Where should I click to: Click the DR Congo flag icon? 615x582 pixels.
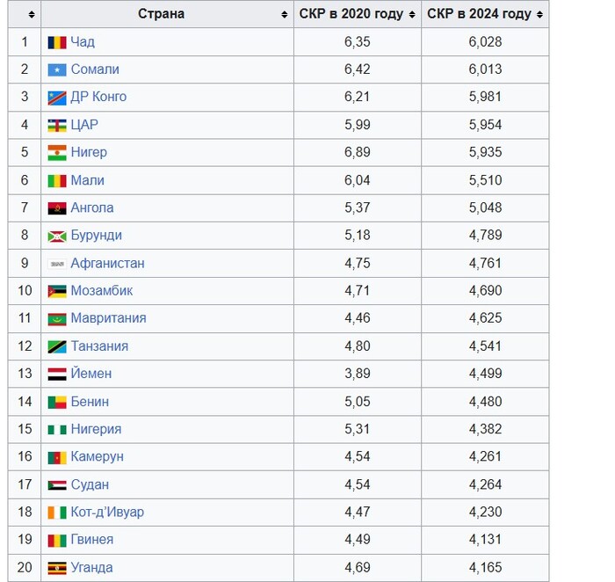coord(57,98)
